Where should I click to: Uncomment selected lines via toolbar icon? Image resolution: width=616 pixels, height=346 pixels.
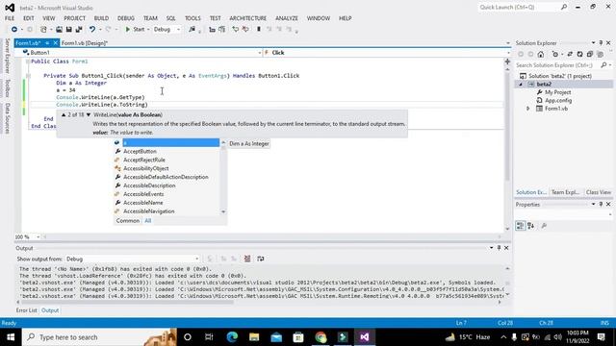[245, 30]
